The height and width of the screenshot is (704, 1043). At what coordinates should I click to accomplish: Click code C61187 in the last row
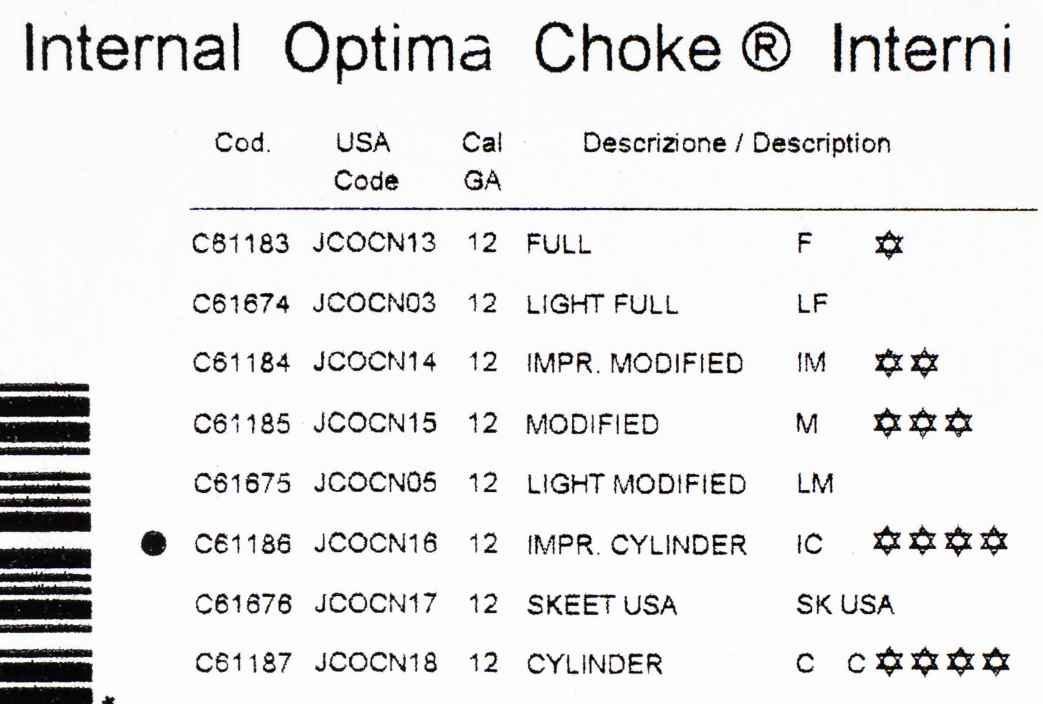click(243, 663)
